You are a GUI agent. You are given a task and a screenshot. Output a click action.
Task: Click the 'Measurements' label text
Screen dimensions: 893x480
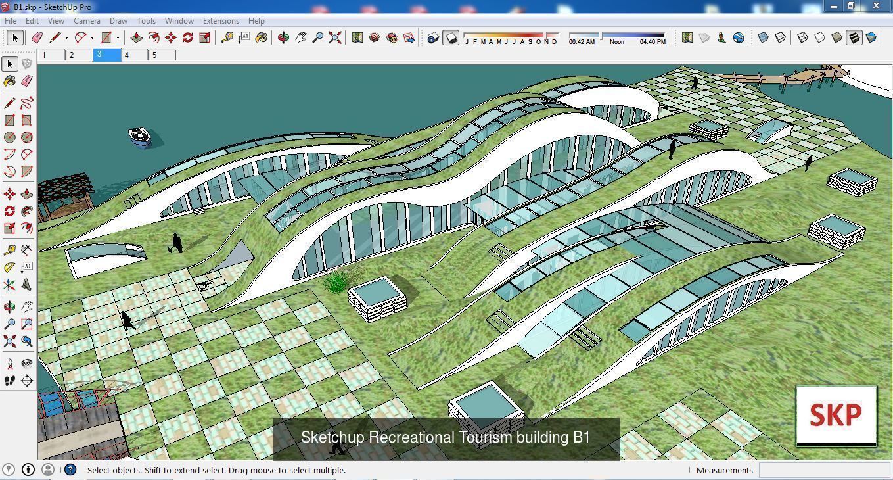click(725, 470)
